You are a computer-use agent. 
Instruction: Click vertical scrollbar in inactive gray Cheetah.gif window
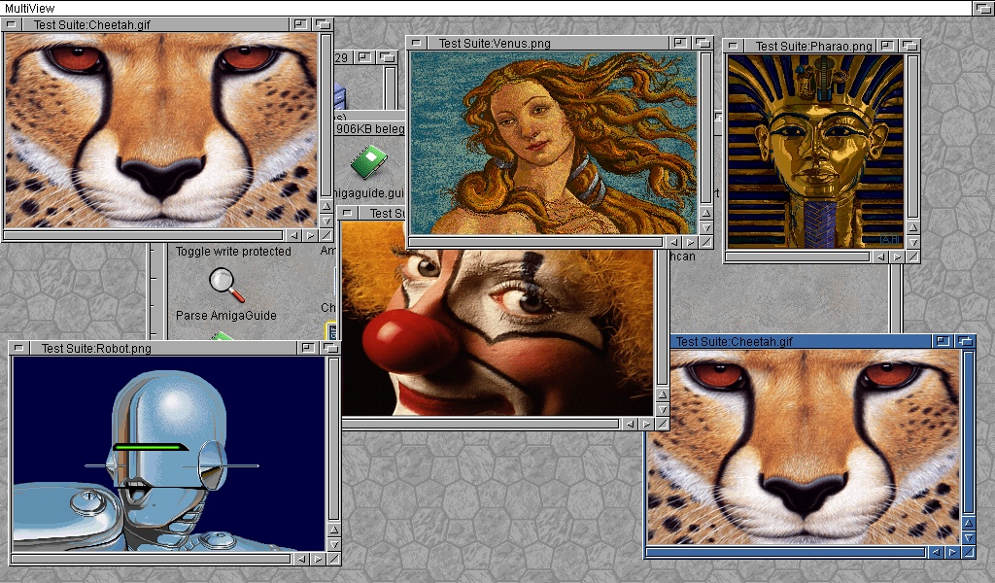click(326, 116)
